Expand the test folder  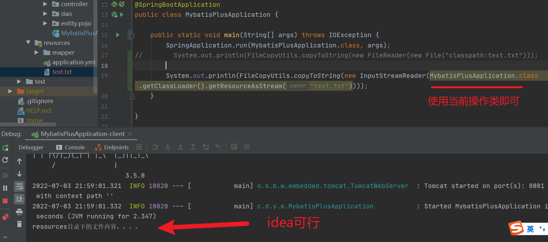[x=19, y=82]
